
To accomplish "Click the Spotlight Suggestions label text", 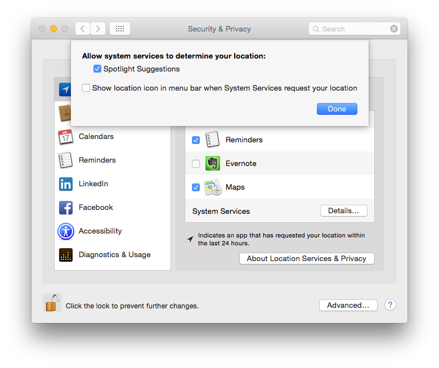I will point(141,69).
